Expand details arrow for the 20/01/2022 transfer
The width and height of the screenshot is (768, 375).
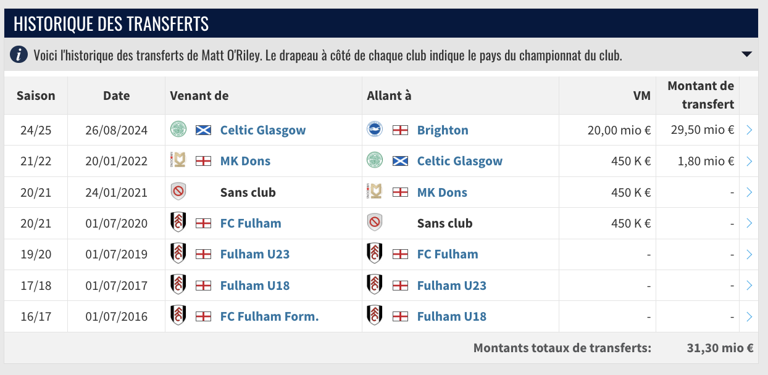[749, 161]
